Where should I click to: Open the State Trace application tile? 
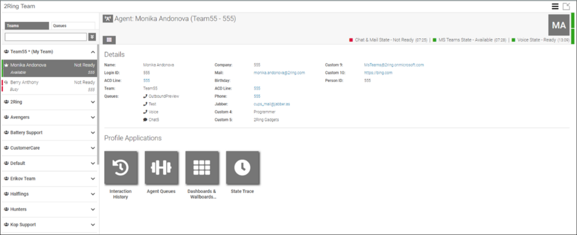click(x=242, y=167)
